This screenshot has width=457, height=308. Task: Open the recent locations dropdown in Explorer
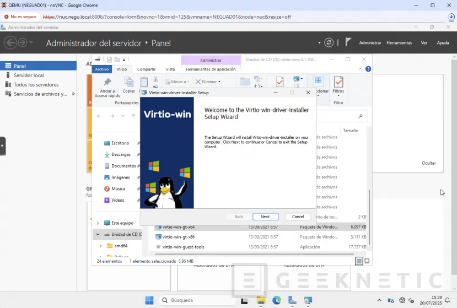point(123,116)
